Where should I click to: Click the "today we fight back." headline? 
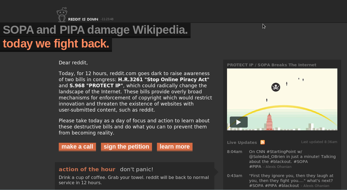click(56, 44)
